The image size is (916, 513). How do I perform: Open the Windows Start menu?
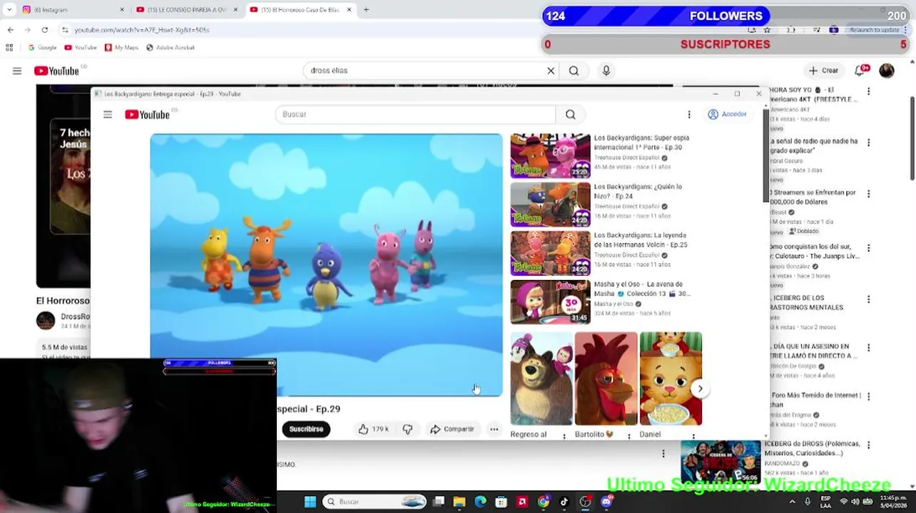click(x=310, y=502)
